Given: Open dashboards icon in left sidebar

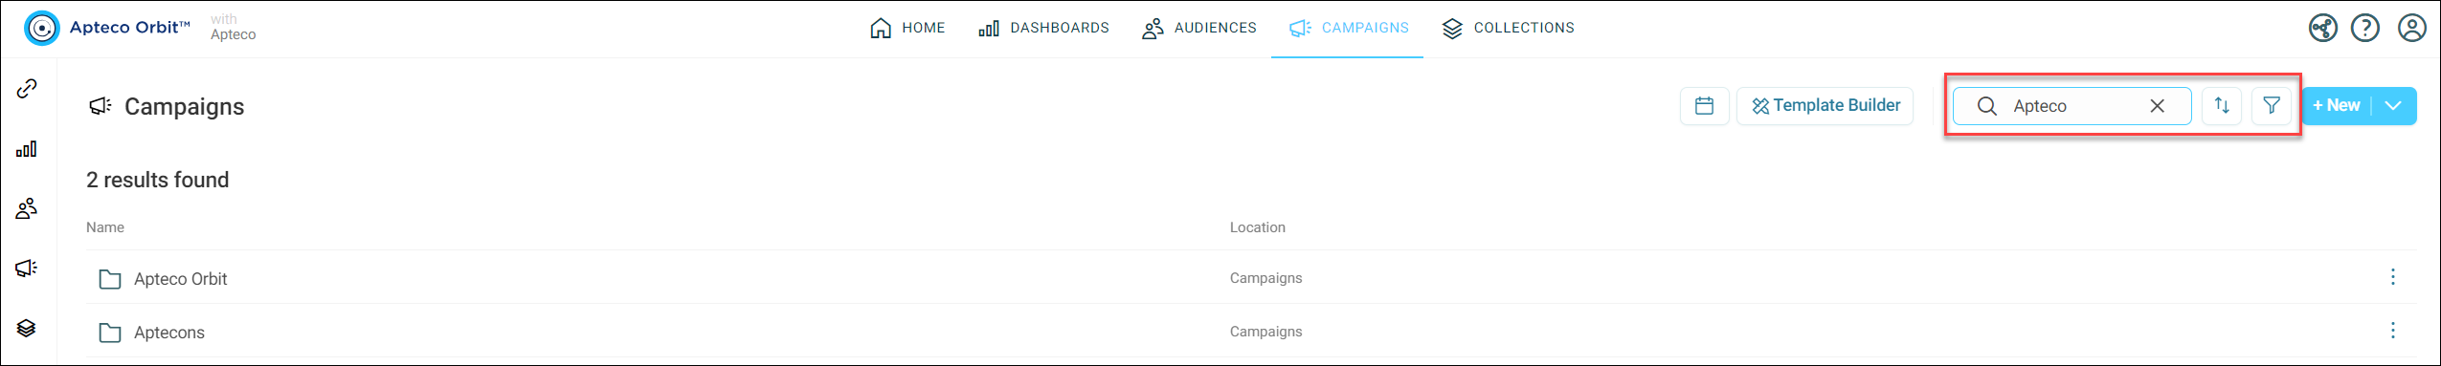Looking at the screenshot, I should point(27,149).
